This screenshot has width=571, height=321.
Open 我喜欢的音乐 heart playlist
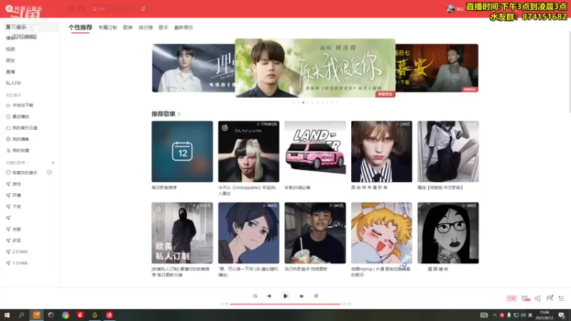22,173
